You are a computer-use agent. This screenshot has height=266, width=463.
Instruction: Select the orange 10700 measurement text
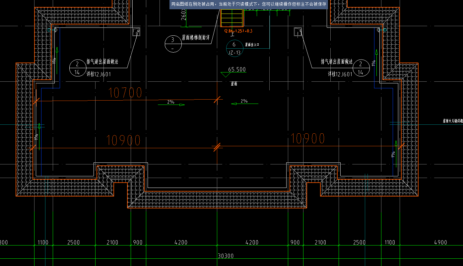point(125,93)
